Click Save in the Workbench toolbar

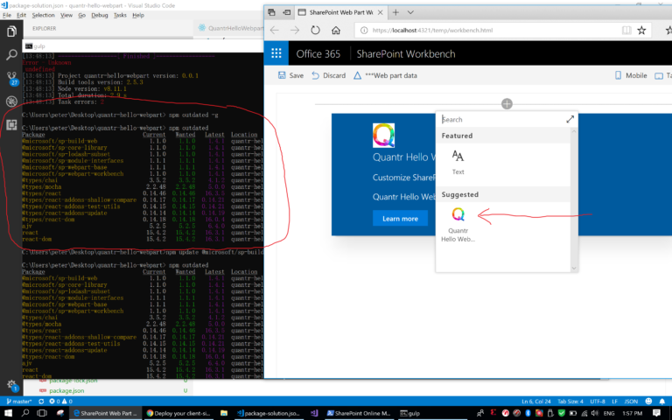pos(290,75)
